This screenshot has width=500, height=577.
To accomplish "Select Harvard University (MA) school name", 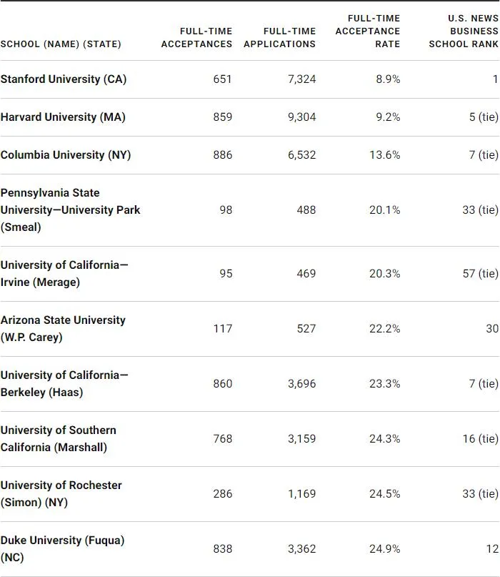I will click(x=63, y=117).
